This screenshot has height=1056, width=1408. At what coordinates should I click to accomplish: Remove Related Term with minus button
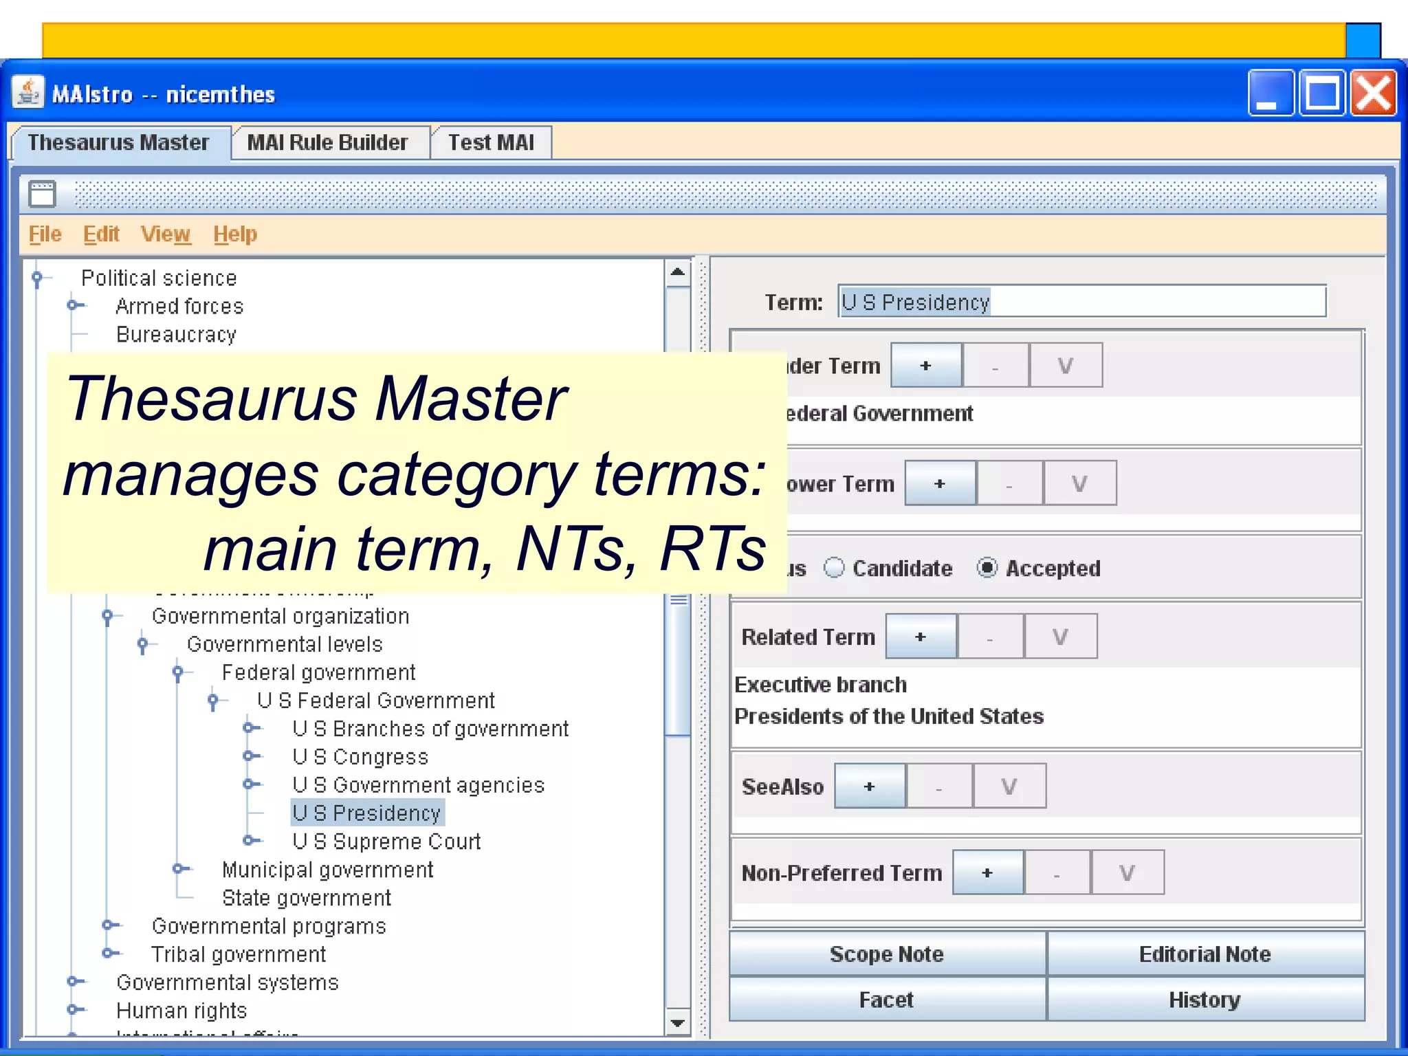point(990,637)
